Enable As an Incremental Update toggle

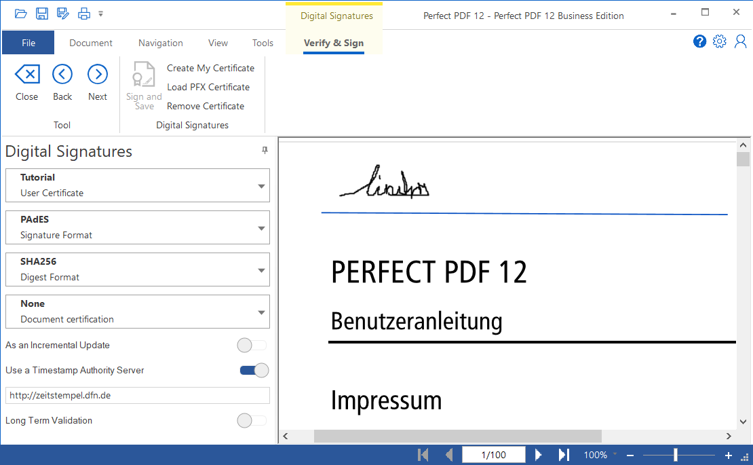click(252, 346)
